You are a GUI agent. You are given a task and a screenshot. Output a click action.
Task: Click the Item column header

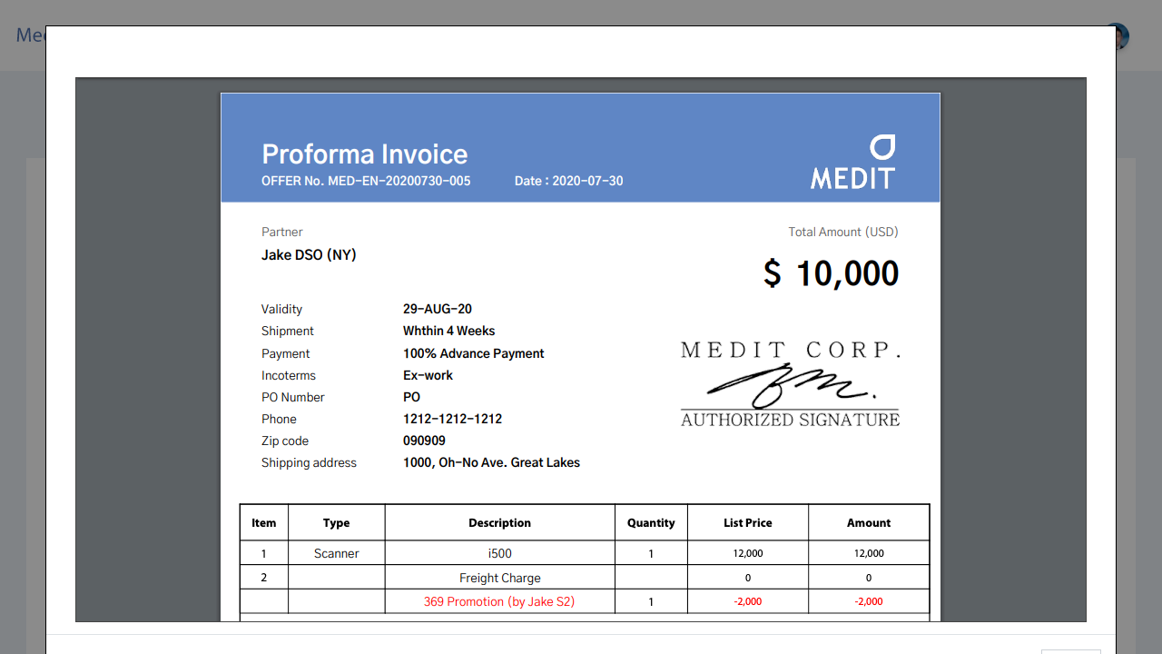coord(263,522)
